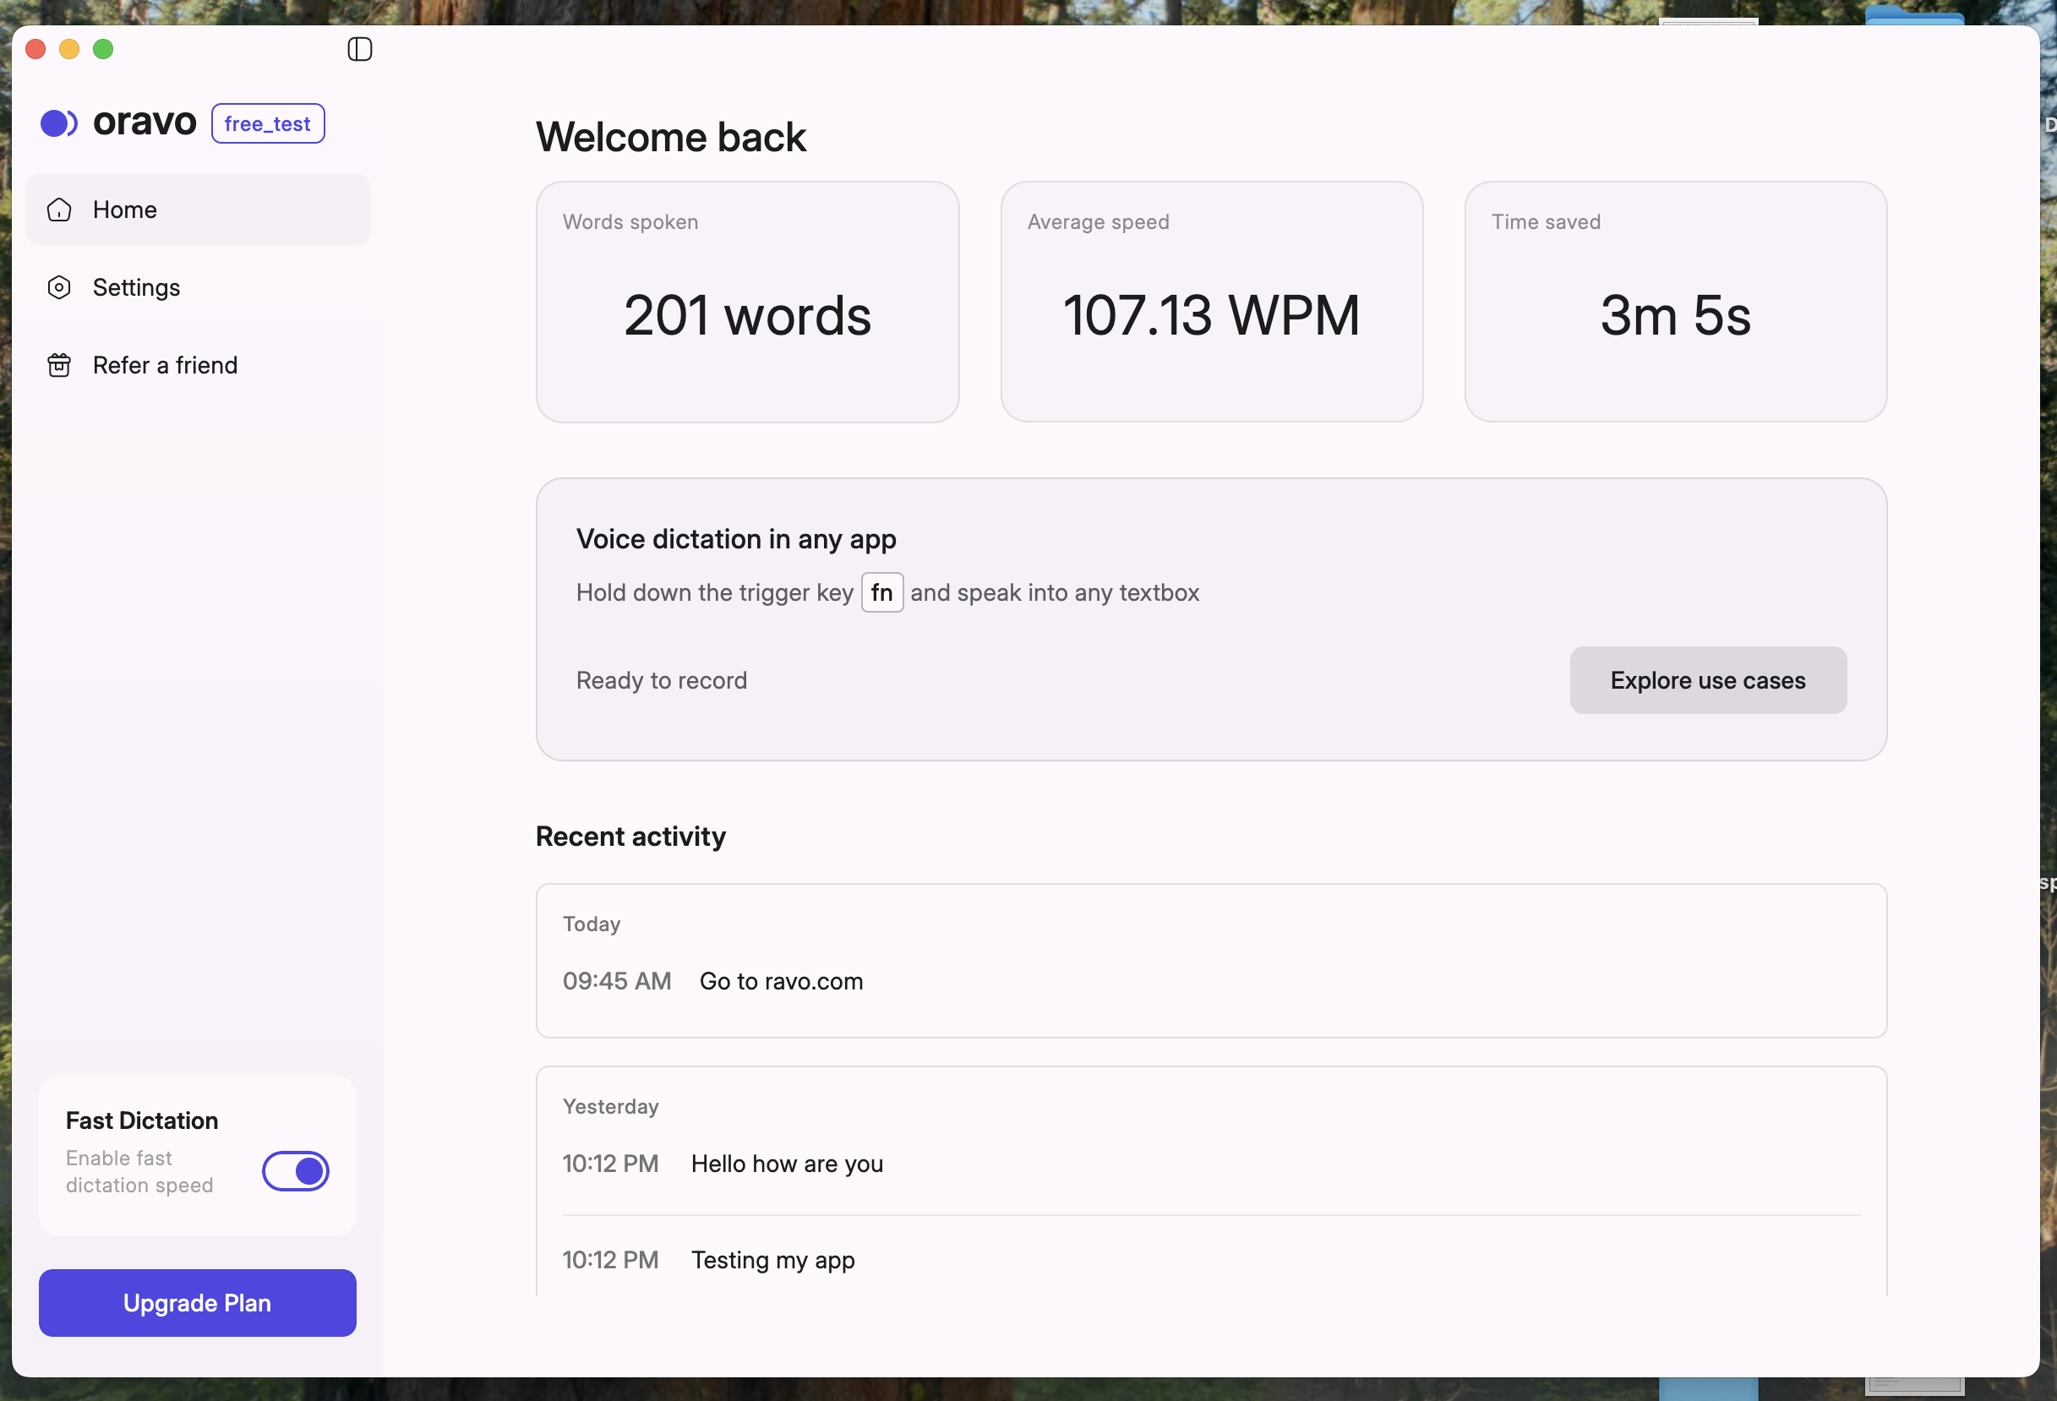Open the 'Go to ravo.com' activity entry

coord(781,980)
